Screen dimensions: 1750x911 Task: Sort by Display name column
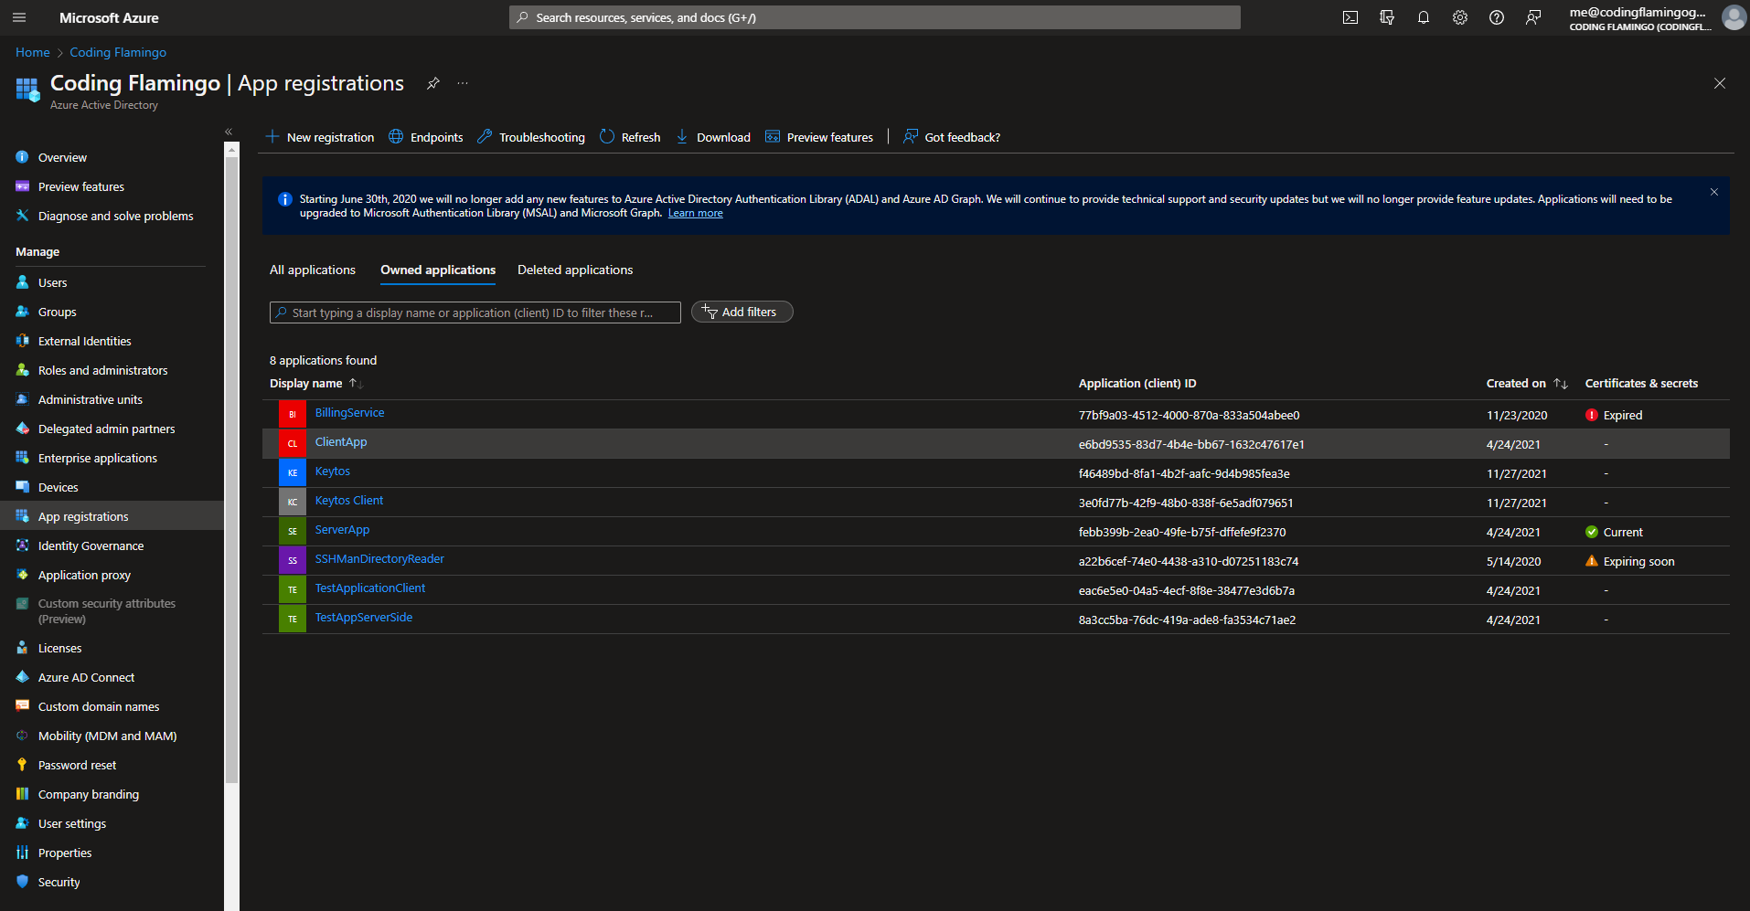click(316, 384)
